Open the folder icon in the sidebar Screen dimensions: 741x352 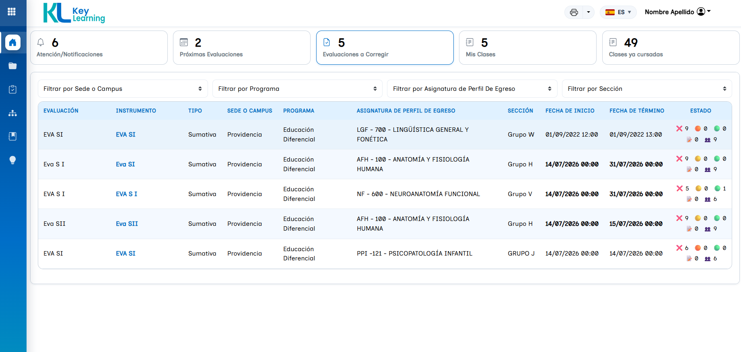pyautogui.click(x=12, y=66)
